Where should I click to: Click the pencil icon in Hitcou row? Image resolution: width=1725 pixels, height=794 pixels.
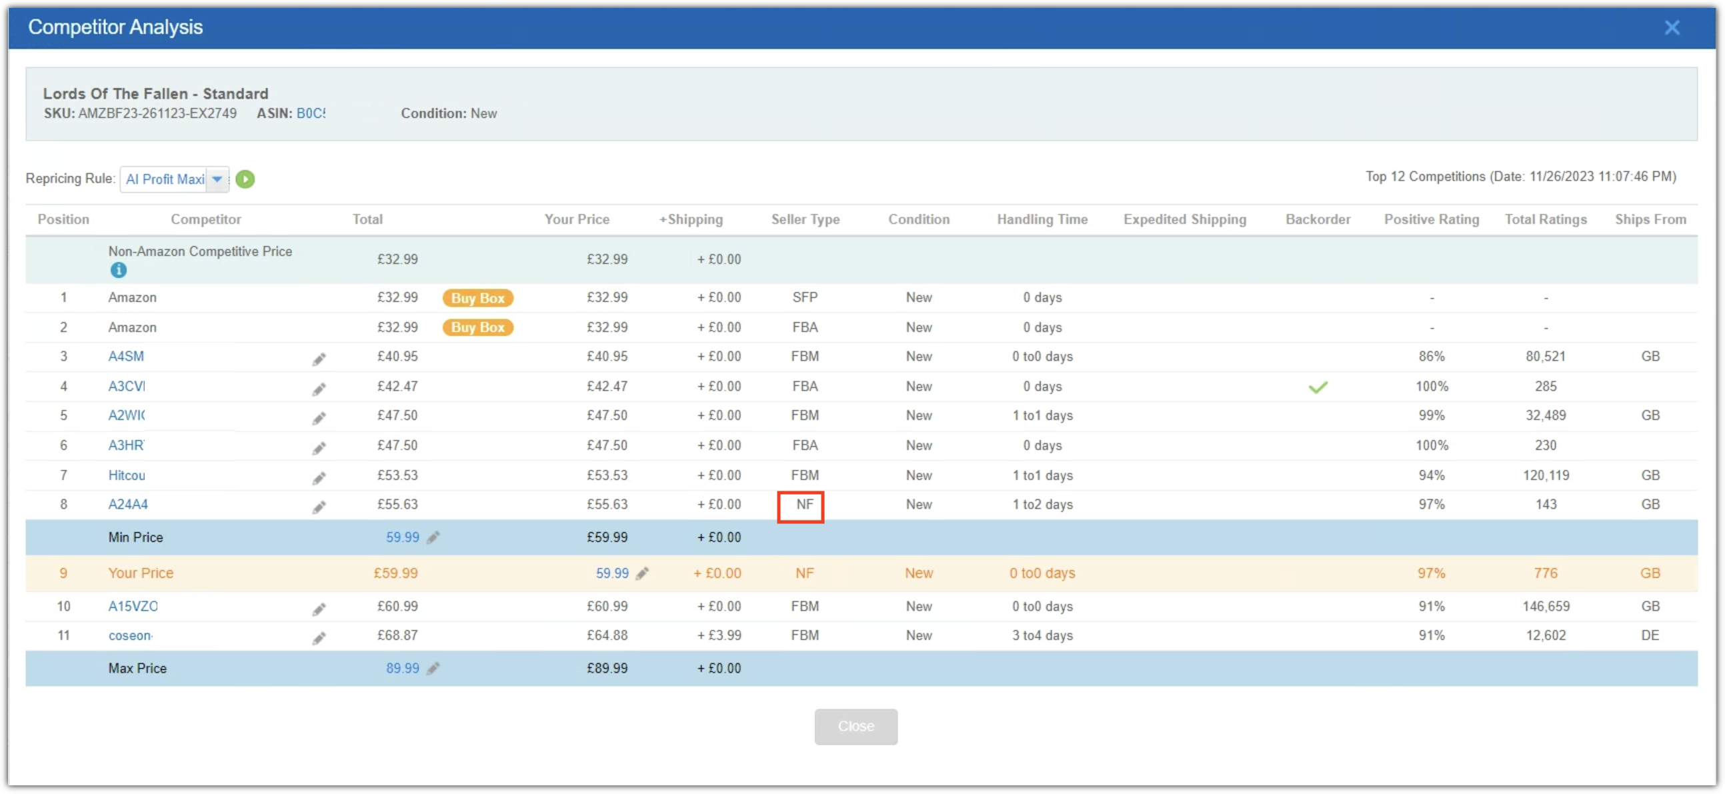(319, 478)
